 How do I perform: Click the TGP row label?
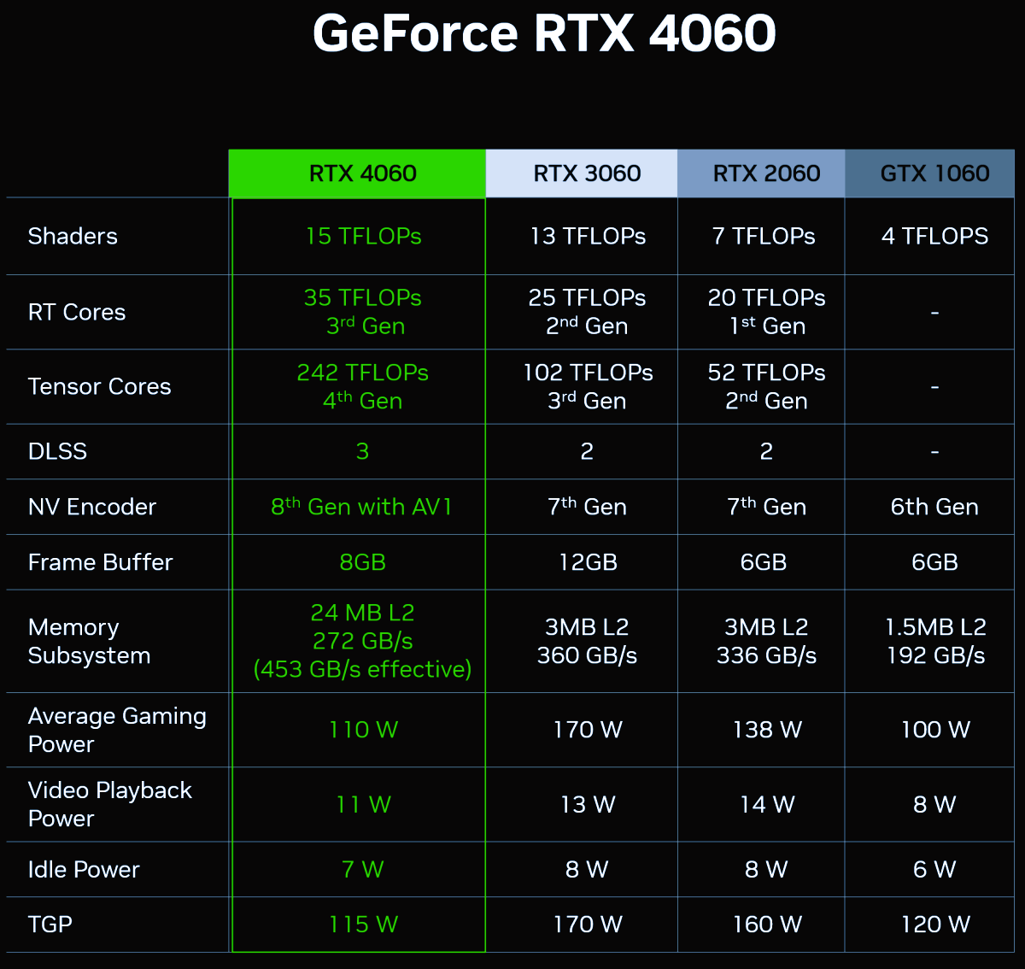click(50, 925)
